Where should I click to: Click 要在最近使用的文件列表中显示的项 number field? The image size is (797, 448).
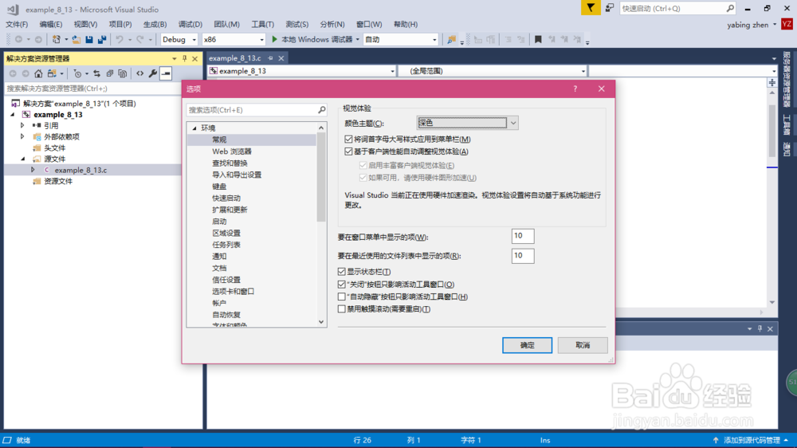coord(523,256)
